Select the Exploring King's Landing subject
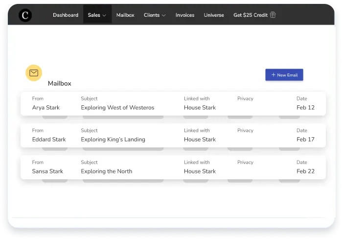The height and width of the screenshot is (240, 343). click(x=113, y=140)
